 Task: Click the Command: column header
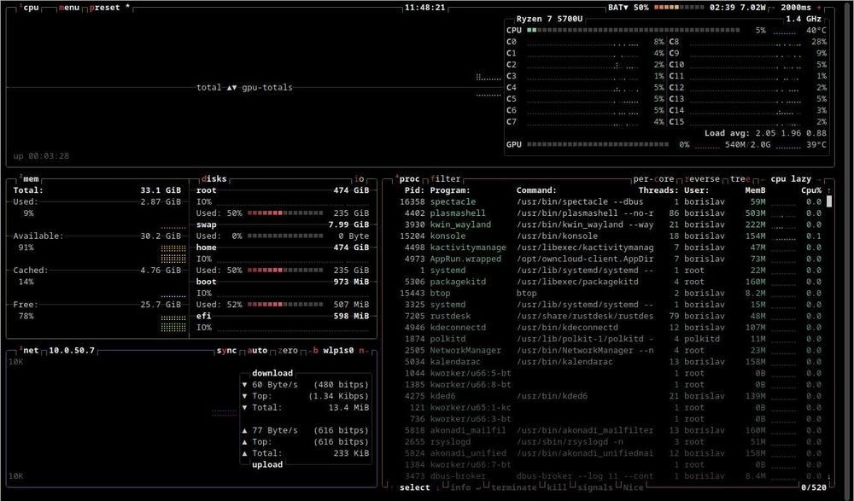click(x=536, y=190)
